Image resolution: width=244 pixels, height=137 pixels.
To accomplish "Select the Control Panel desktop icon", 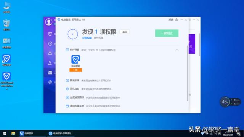I will [x=7, y=43].
